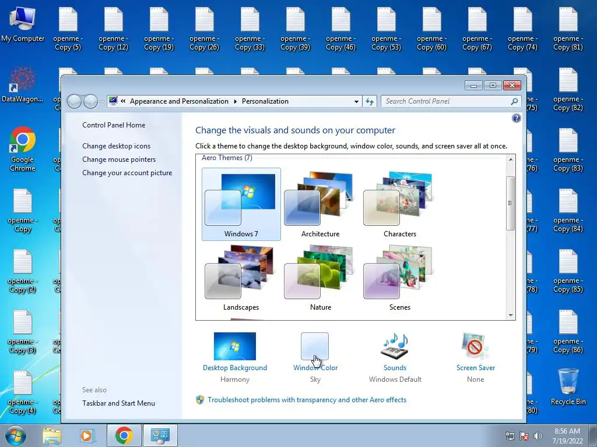The image size is (597, 447).
Task: Select openme - Copy (86) desktop file
Action: (568, 332)
